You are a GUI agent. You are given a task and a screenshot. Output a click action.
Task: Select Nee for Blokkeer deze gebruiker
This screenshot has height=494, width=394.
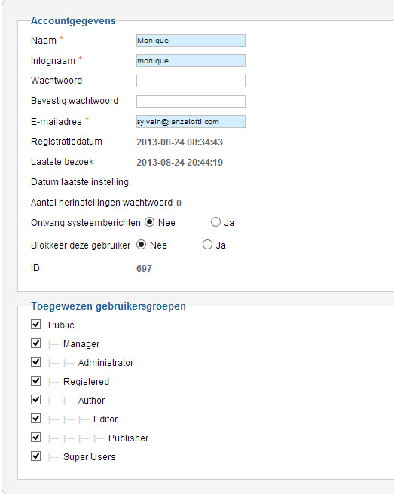(141, 245)
